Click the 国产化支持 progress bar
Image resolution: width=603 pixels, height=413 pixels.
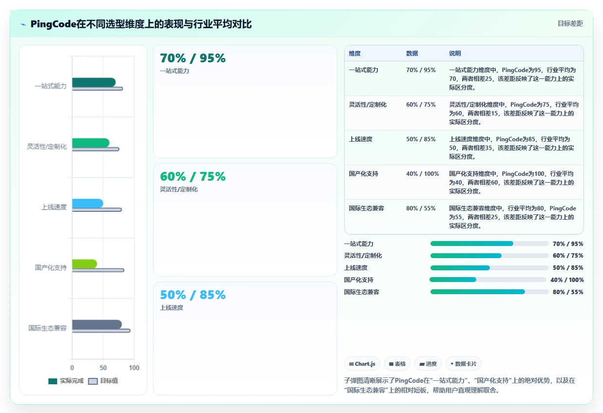[488, 280]
